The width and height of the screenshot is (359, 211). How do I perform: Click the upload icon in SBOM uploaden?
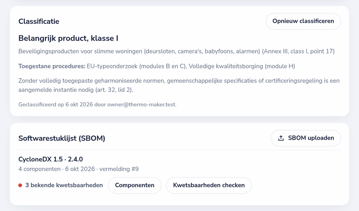point(281,138)
